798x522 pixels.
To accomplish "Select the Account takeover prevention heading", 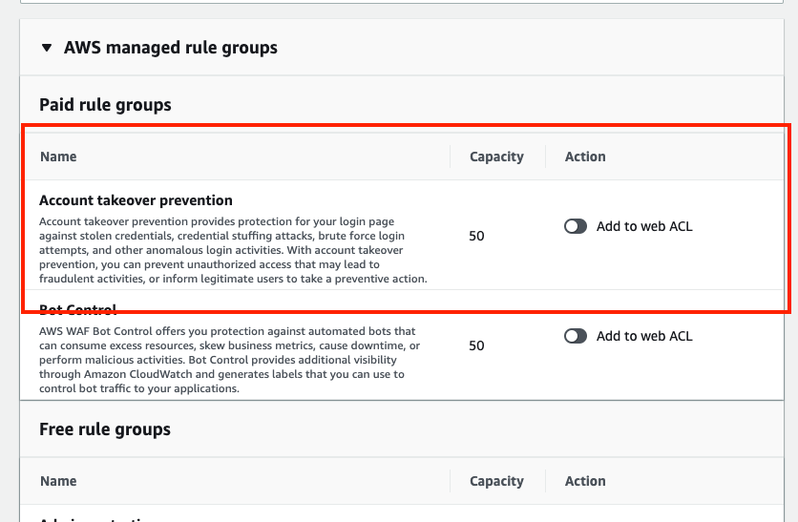I will [x=136, y=200].
